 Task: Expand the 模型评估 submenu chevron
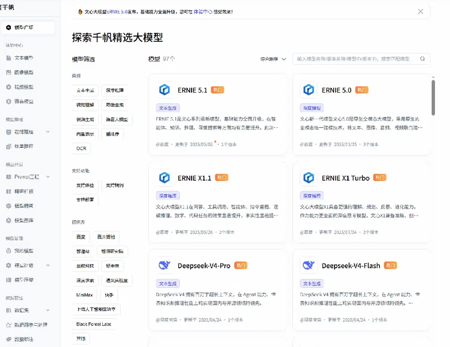click(48, 265)
